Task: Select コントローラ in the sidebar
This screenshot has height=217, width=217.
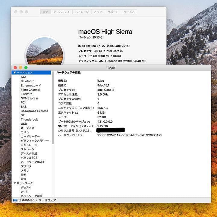Action: click(x=29, y=145)
